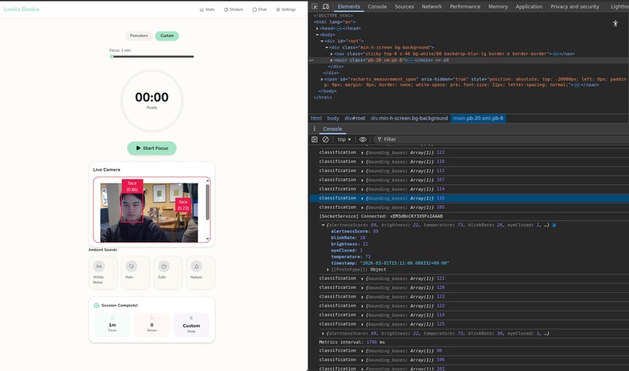Toggle the Rain ambient sound
The image size is (629, 371).
[135, 273]
